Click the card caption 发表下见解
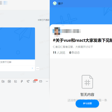 (6, 62)
